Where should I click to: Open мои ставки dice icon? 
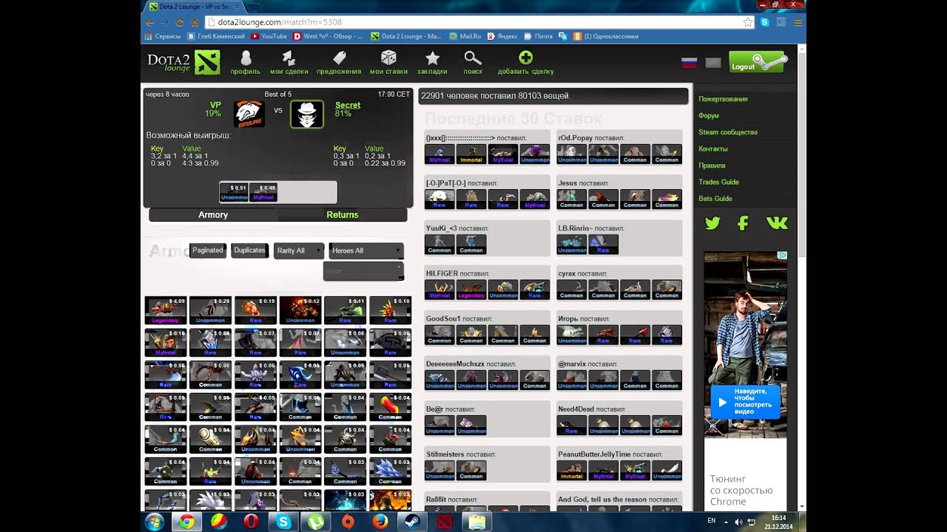388,58
